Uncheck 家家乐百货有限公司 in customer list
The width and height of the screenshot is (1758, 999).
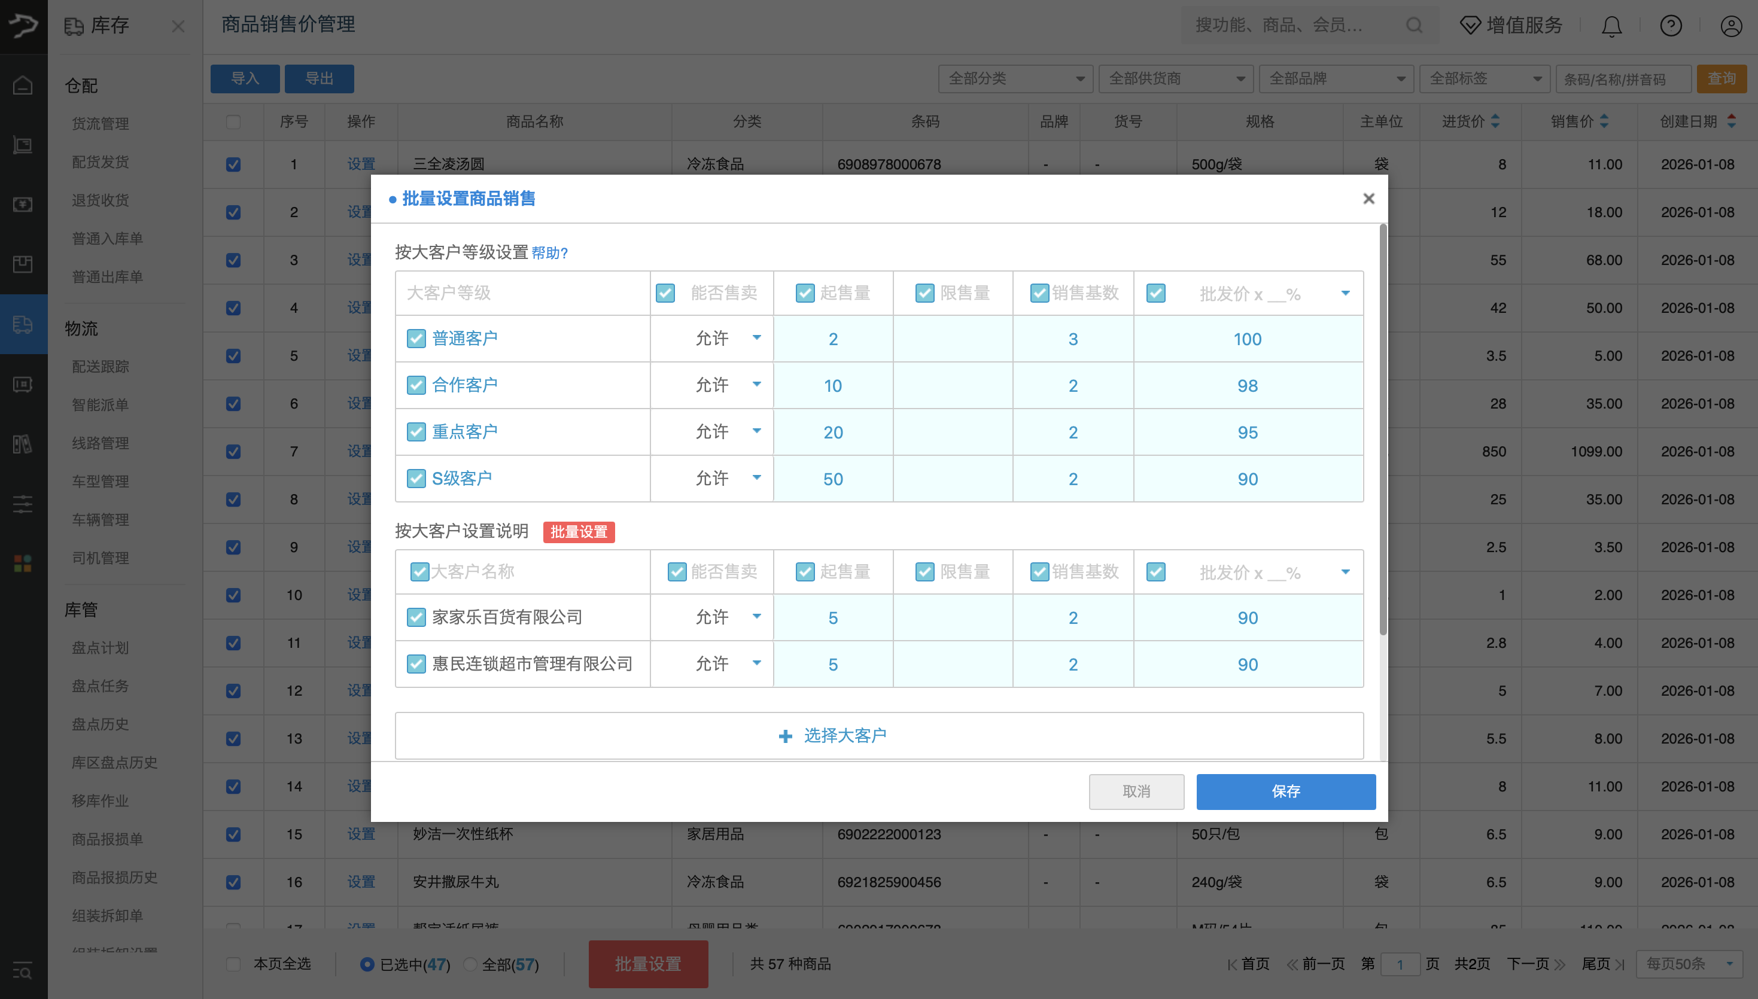pyautogui.click(x=416, y=617)
